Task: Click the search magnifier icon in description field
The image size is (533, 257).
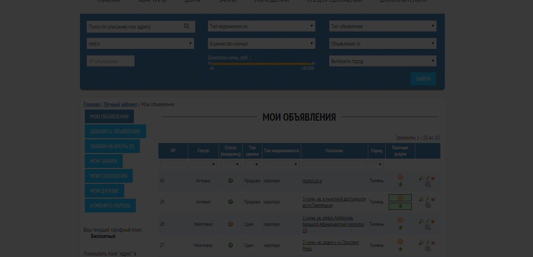Action: pos(186,26)
